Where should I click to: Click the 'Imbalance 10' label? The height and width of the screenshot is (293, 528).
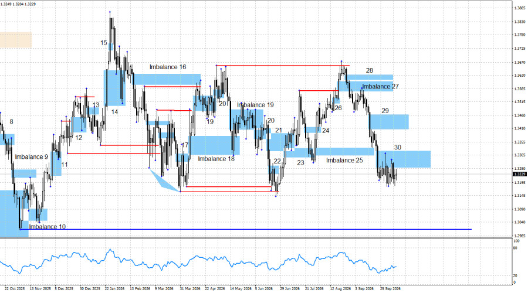(x=47, y=227)
